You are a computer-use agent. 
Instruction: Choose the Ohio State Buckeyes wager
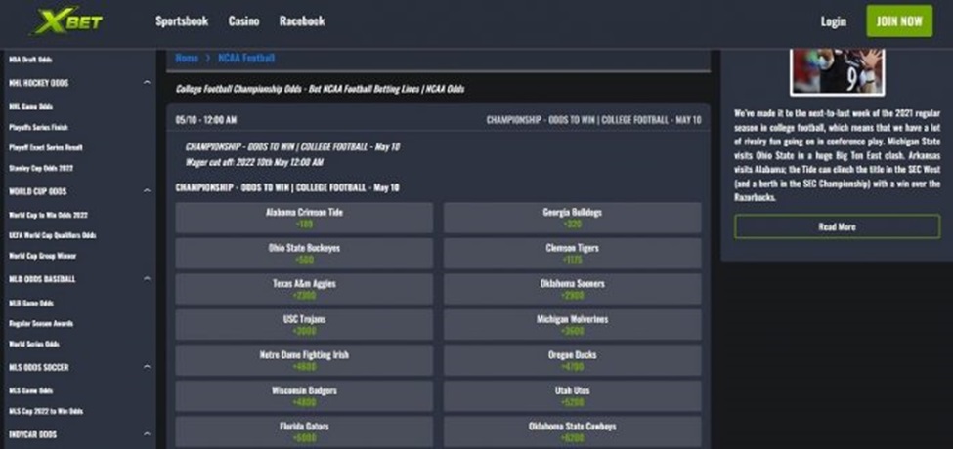point(304,254)
